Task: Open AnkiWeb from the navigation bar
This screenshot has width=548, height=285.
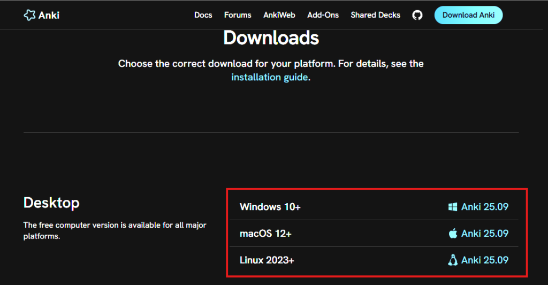Action: [279, 15]
